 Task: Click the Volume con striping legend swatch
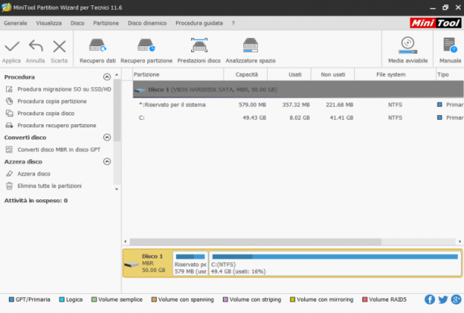point(225,299)
